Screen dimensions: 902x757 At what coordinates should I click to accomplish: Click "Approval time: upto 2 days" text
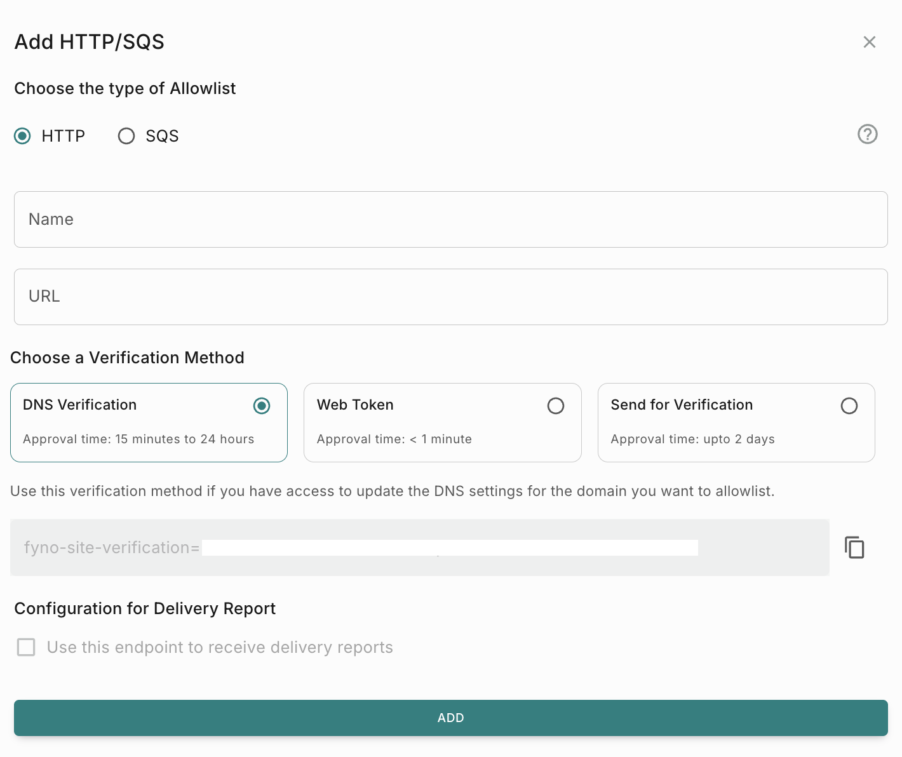point(692,439)
